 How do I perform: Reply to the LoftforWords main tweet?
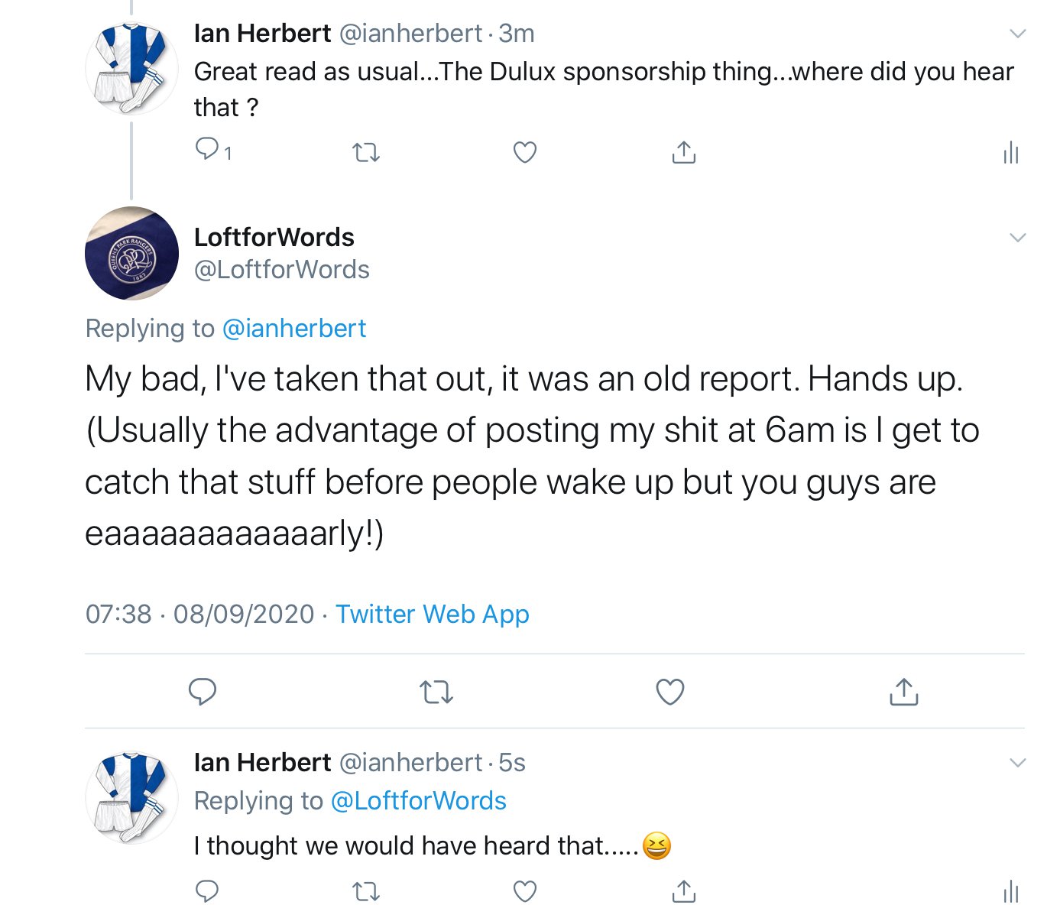(203, 691)
